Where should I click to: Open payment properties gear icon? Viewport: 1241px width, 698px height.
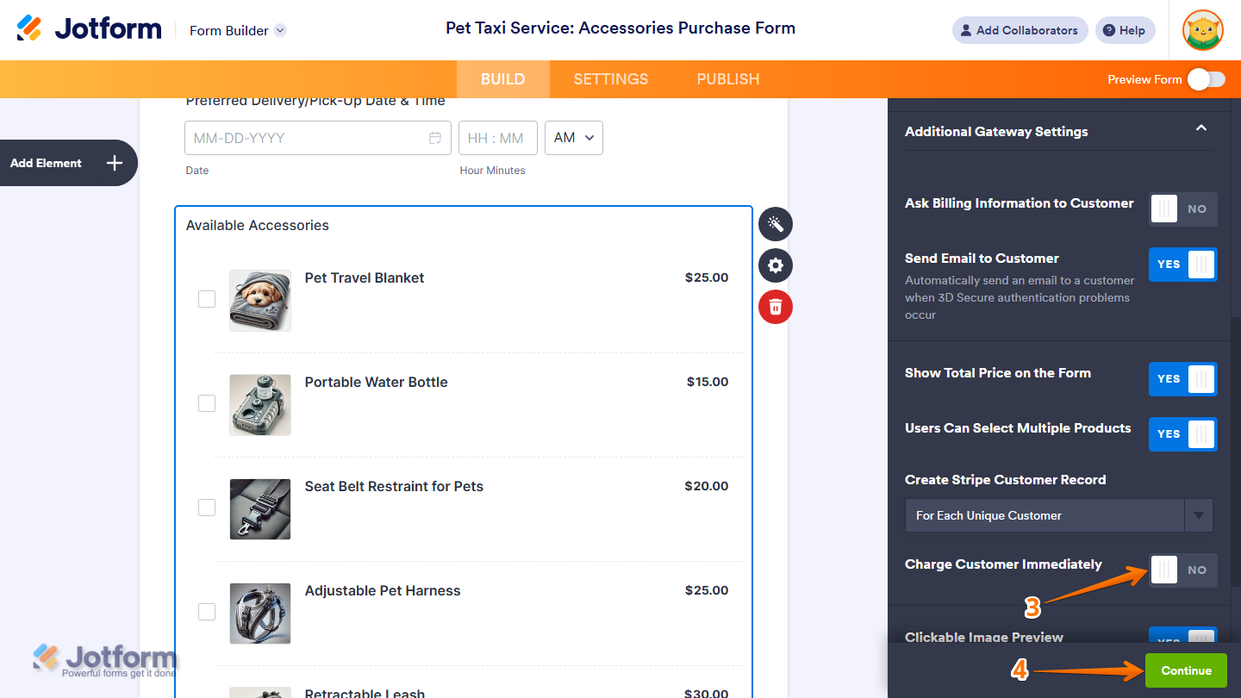point(776,265)
